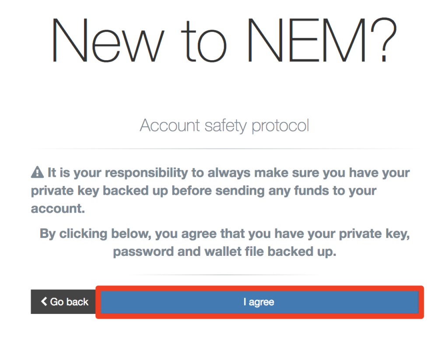Click the word 'account.' ending the warning
448x344 pixels.
58,209
